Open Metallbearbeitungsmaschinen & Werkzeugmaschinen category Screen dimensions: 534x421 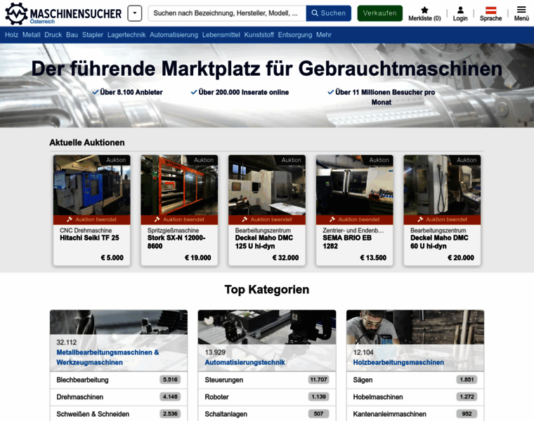pyautogui.click(x=108, y=357)
